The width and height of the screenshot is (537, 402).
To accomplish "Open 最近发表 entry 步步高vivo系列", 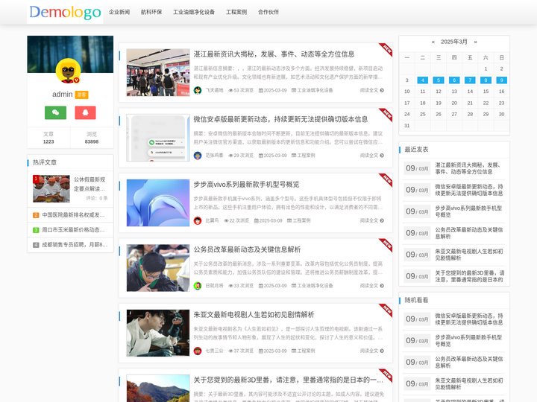I will 469,211.
